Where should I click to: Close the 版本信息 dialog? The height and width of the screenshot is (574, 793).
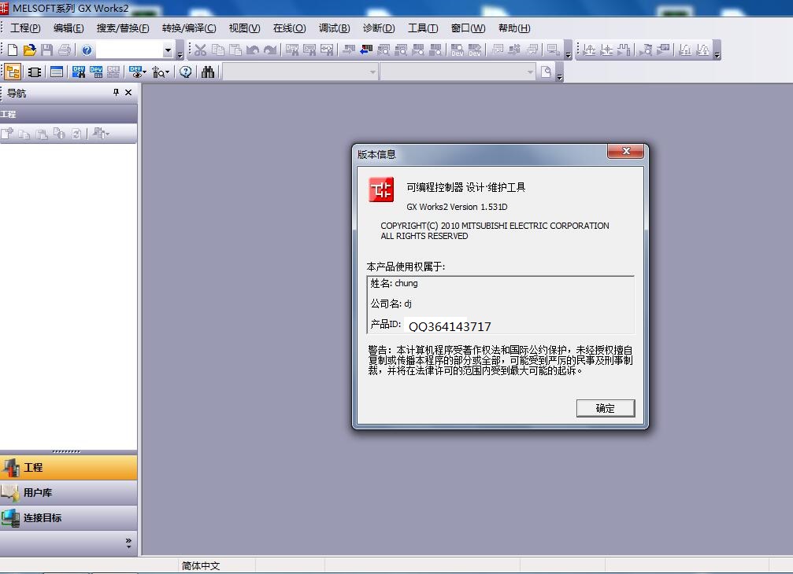tap(627, 152)
